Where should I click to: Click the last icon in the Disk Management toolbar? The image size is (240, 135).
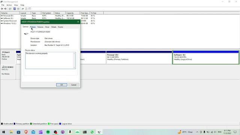[30, 9]
